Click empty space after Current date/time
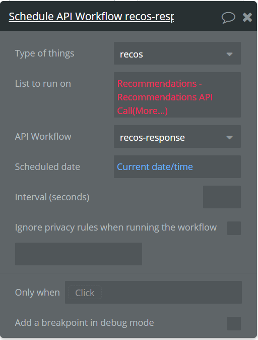Image resolution: width=258 pixels, height=340 pixels. point(217,167)
